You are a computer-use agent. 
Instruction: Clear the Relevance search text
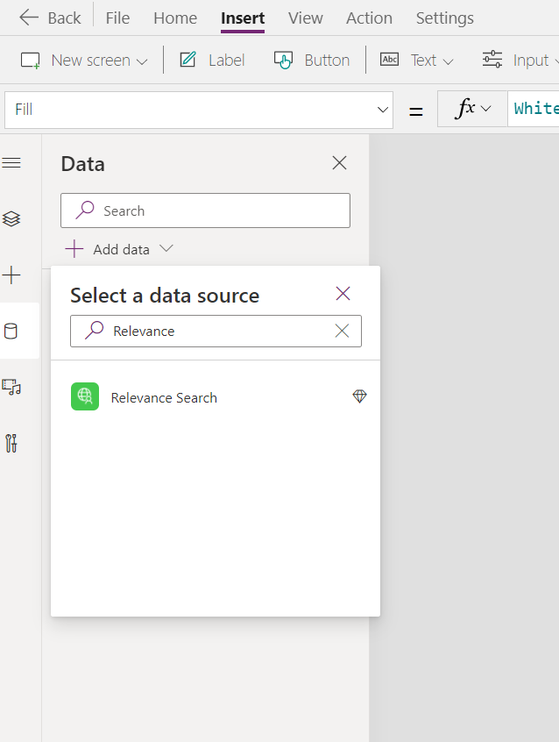pyautogui.click(x=342, y=331)
